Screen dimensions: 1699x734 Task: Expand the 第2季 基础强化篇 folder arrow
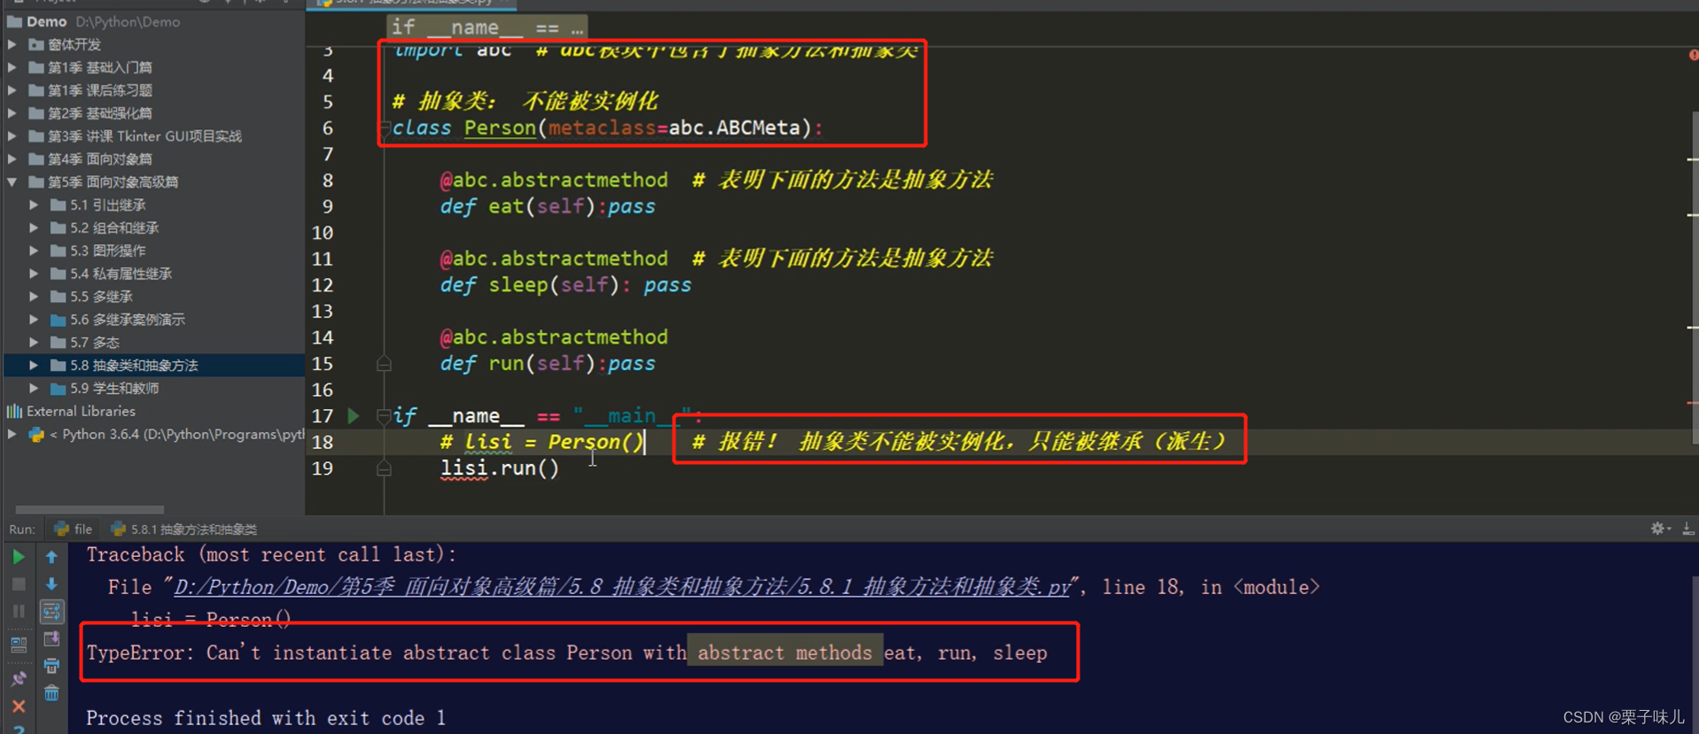[x=12, y=113]
